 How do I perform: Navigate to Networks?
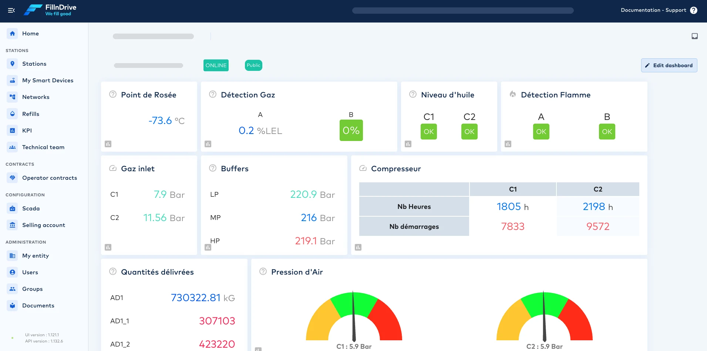pos(44,97)
